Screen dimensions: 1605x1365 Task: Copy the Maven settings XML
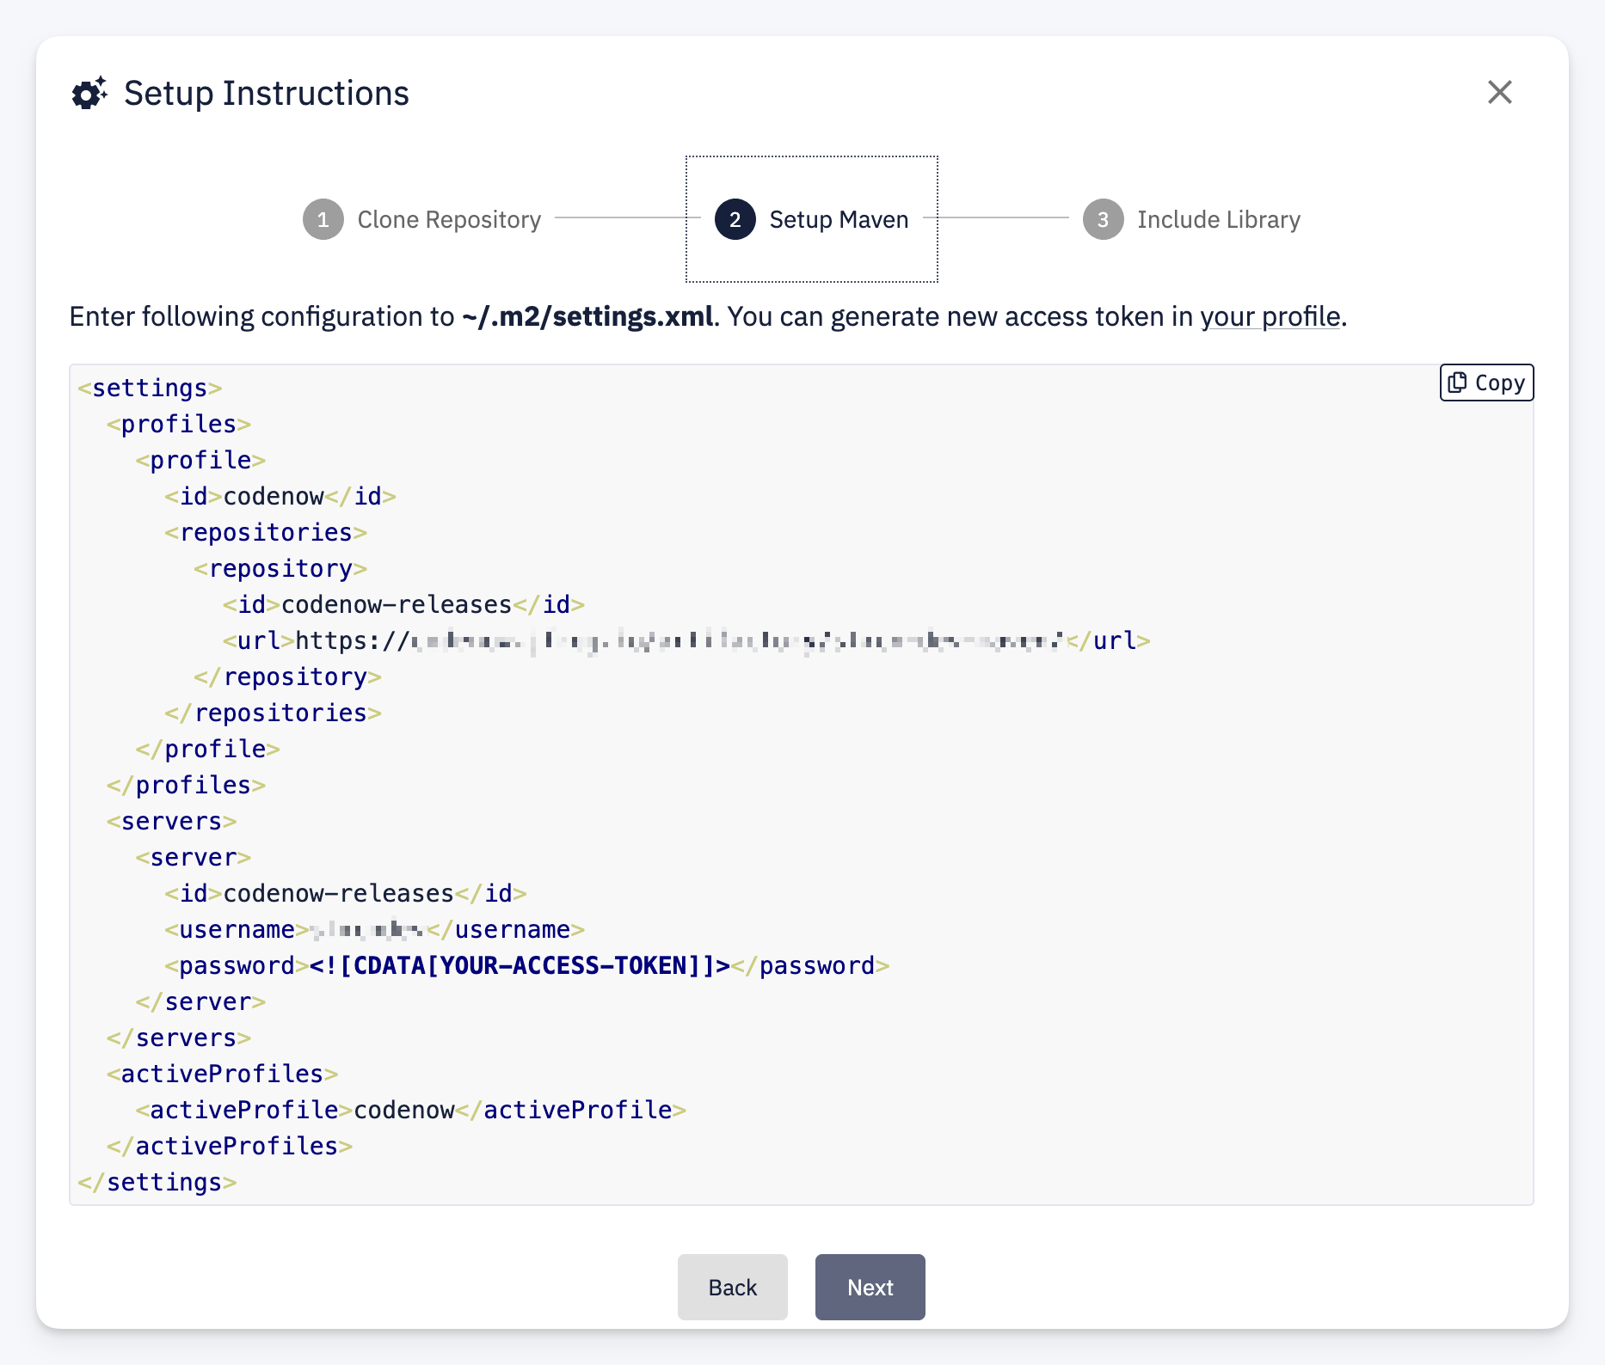pos(1486,383)
